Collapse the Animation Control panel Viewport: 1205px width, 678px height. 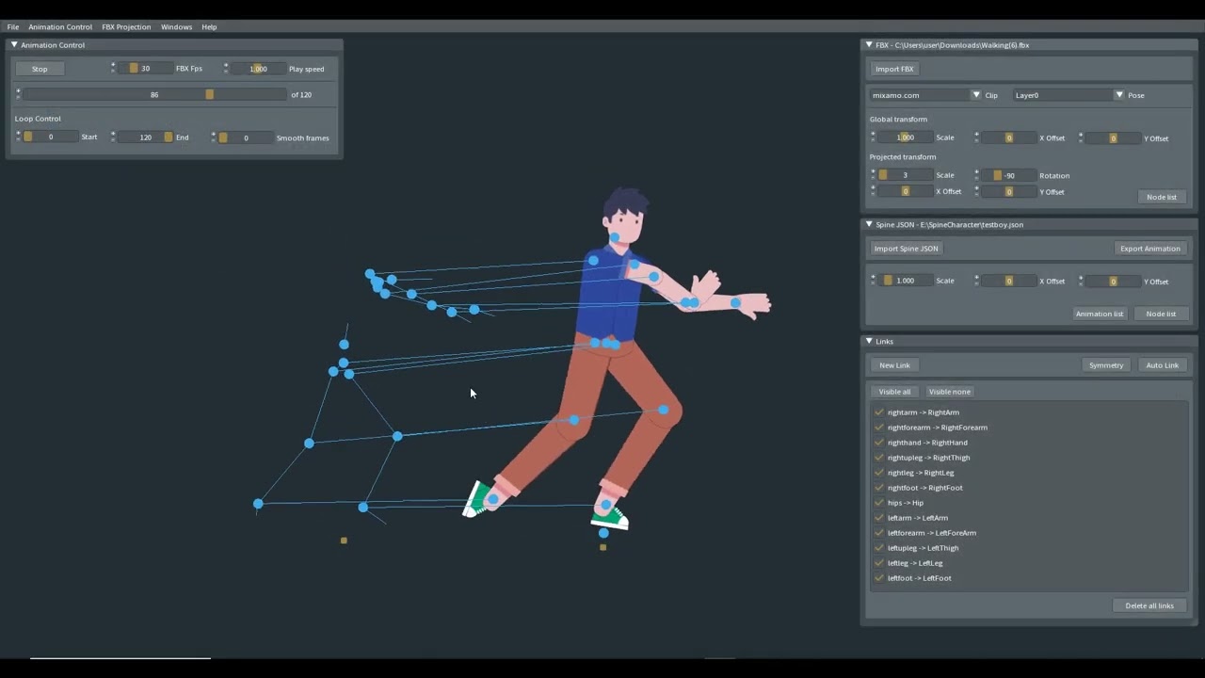pos(14,44)
